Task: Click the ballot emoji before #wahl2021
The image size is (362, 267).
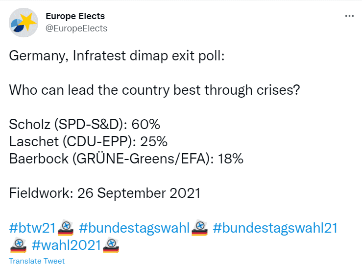Action: point(19,244)
